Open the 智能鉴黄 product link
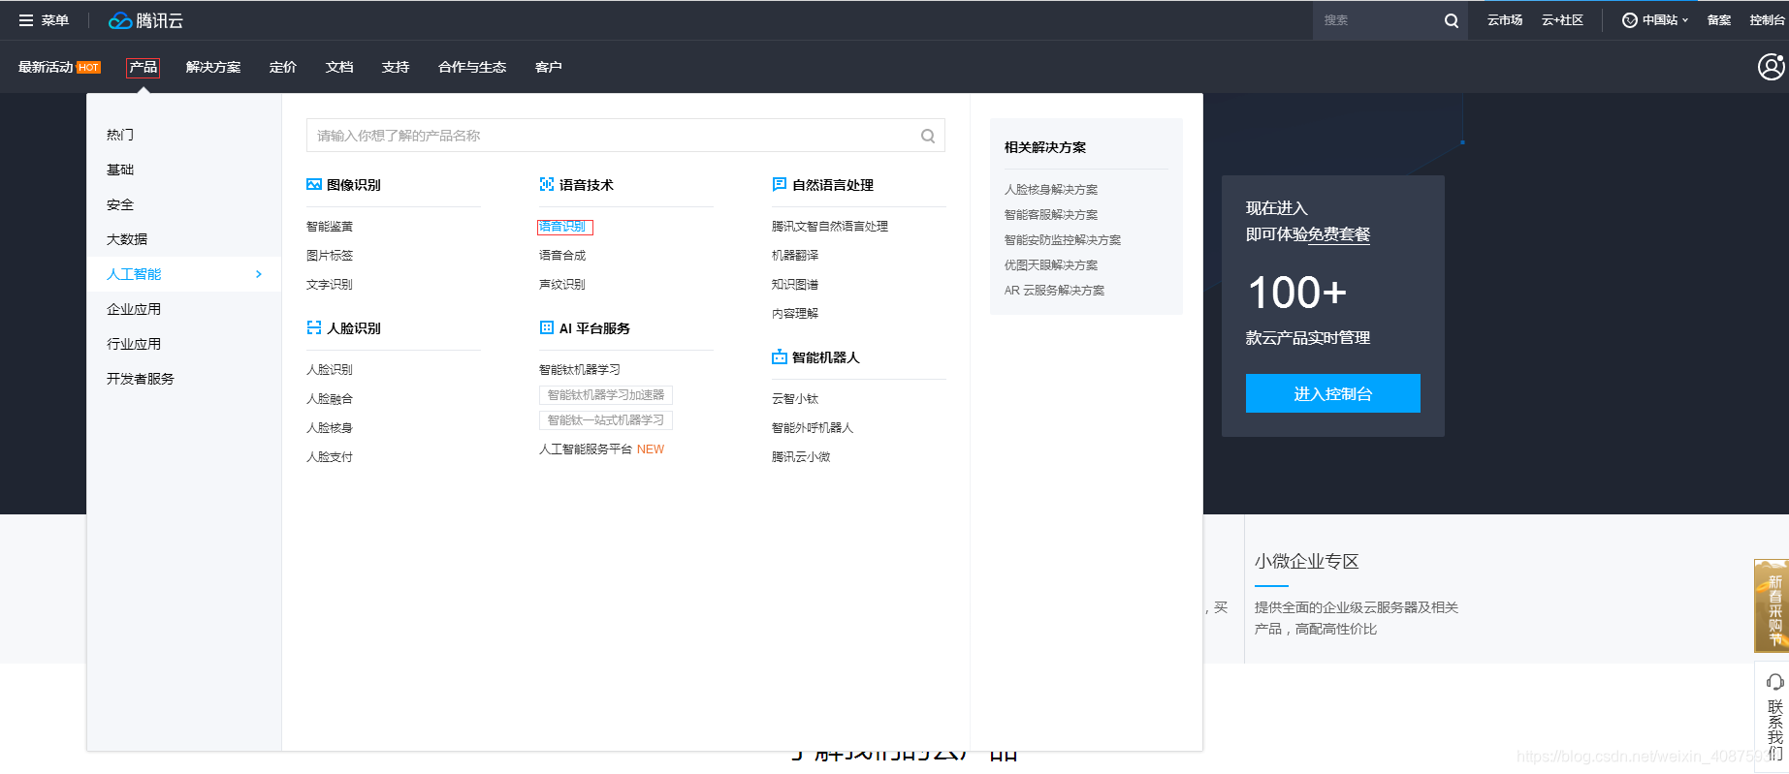Screen dimensions: 1789x774 (330, 226)
